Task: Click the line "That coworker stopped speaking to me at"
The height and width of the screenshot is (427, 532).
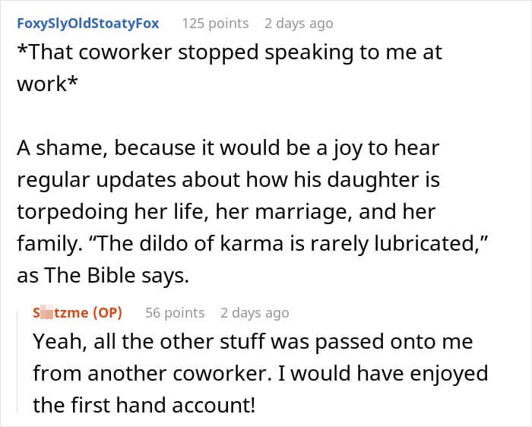Action: point(229,53)
